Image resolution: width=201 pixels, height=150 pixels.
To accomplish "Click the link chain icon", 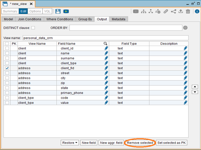I will [x=166, y=11].
